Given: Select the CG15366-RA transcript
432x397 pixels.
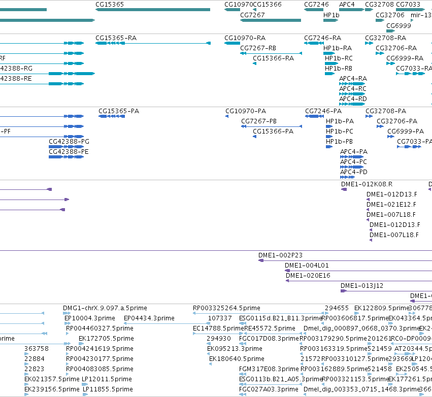Looking at the screenshot, I should click(254, 63).
